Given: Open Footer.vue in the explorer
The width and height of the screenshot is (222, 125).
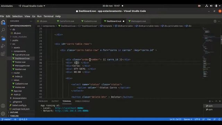Looking at the screenshot, I should click(x=20, y=62).
